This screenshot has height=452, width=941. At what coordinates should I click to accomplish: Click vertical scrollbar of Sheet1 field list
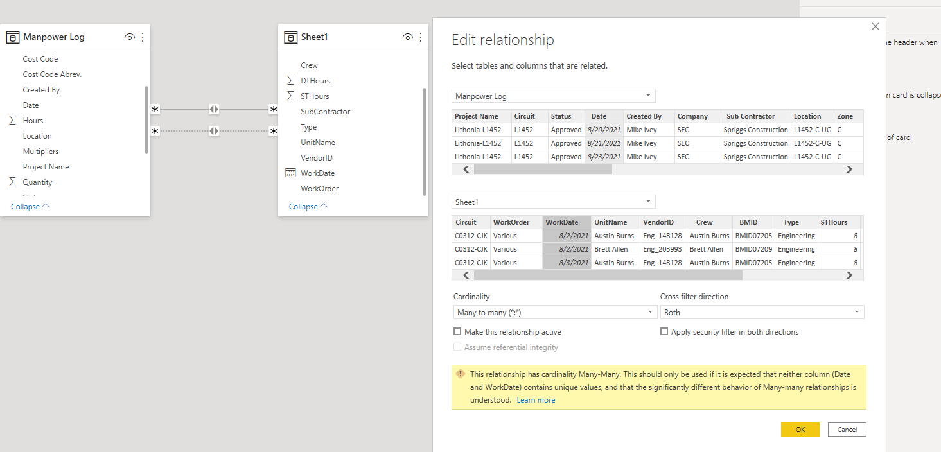coord(425,142)
